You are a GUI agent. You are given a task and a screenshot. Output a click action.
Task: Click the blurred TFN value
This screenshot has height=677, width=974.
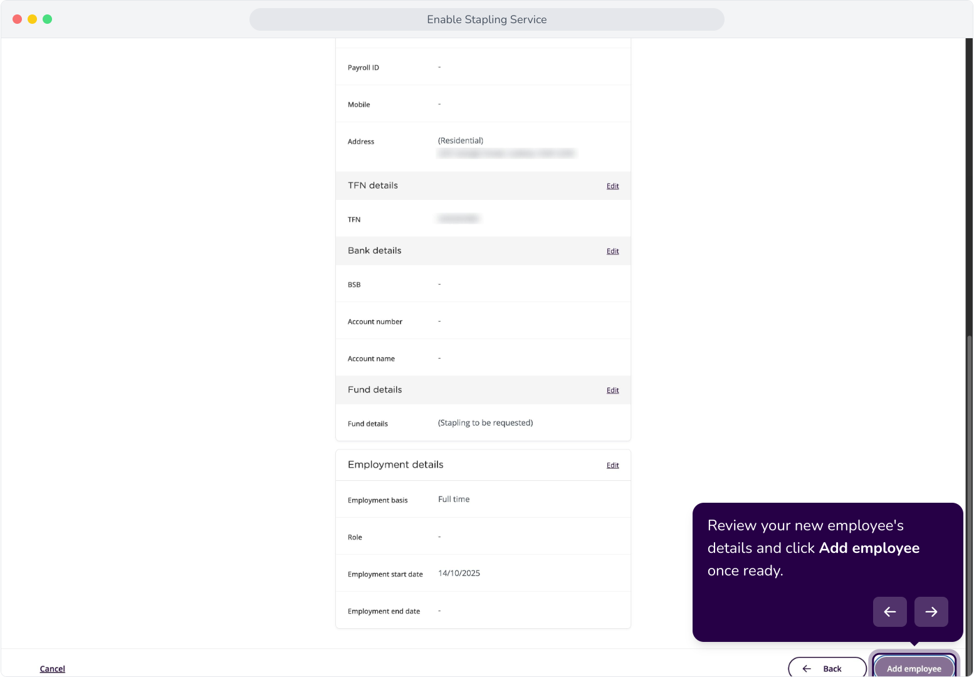click(x=459, y=219)
